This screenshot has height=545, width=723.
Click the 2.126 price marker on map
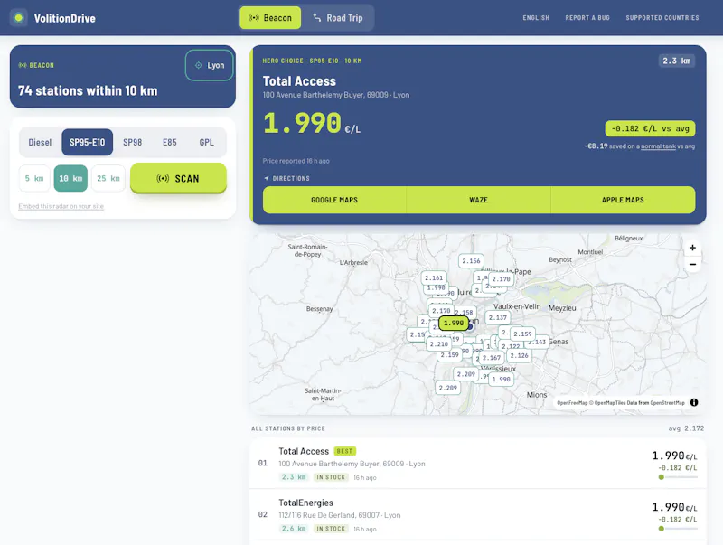[519, 355]
